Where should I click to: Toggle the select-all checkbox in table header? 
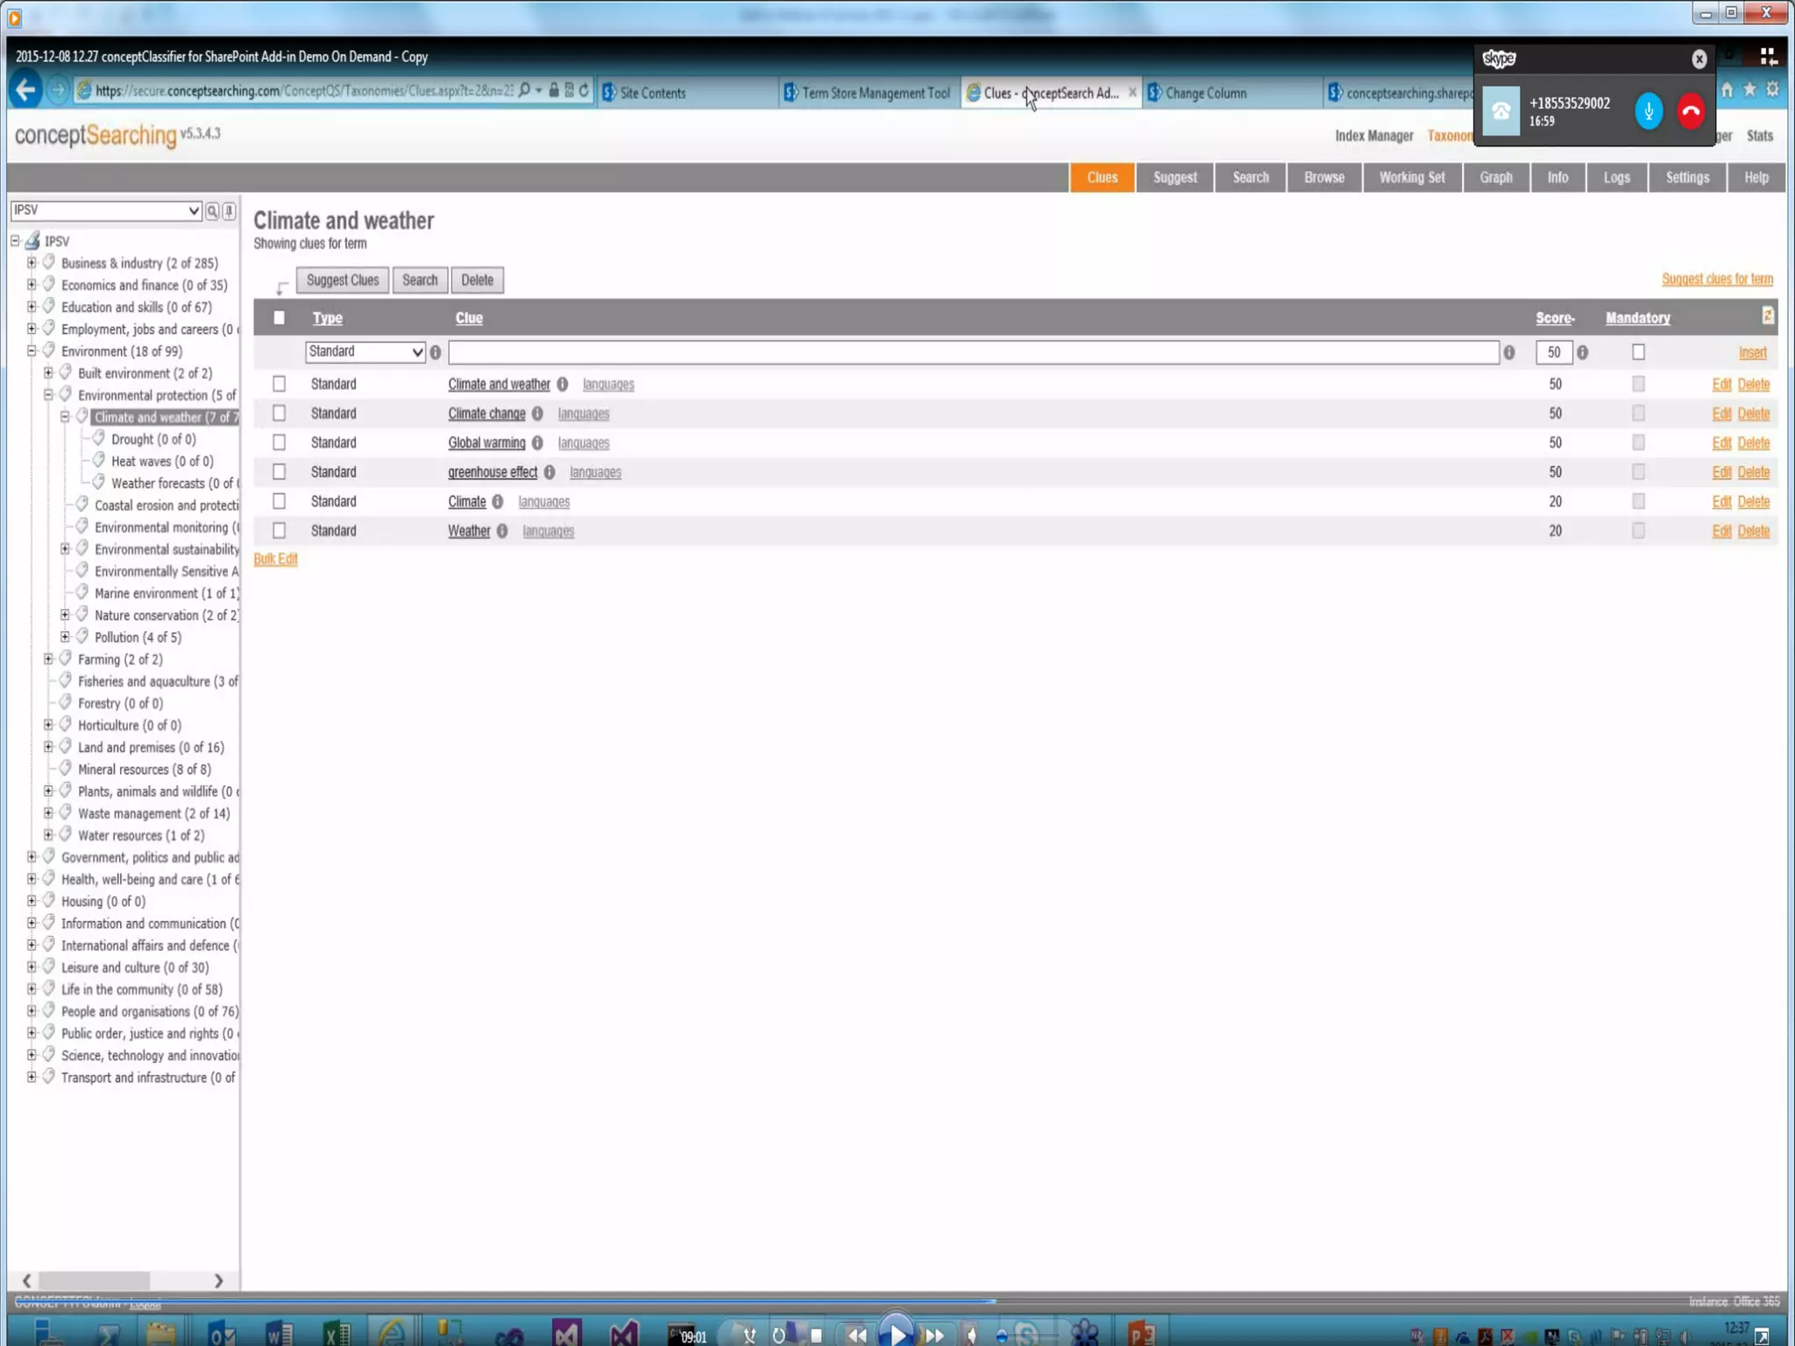tap(279, 318)
